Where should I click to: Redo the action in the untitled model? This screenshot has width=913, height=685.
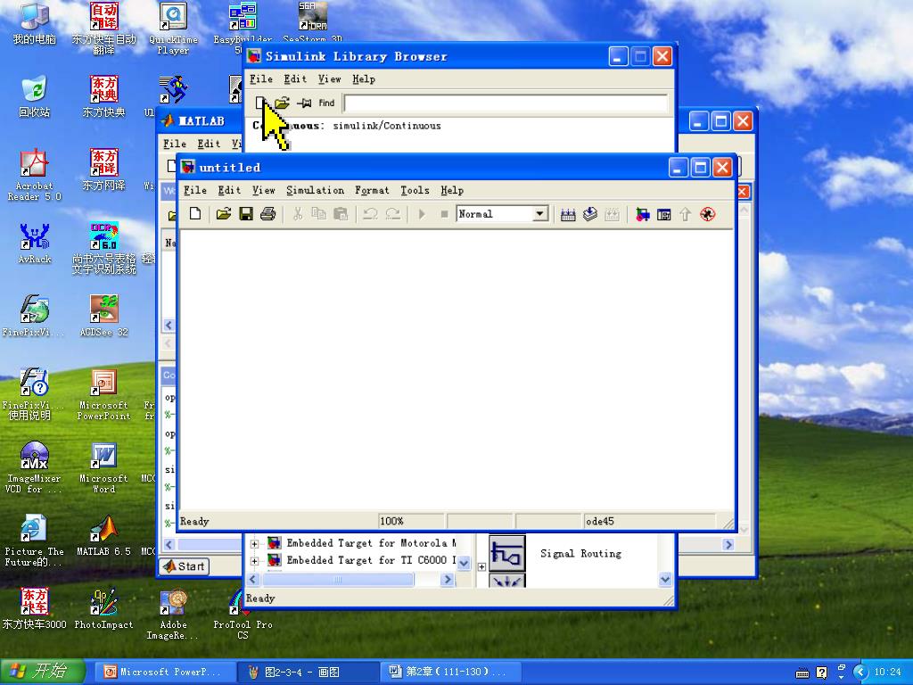point(393,214)
